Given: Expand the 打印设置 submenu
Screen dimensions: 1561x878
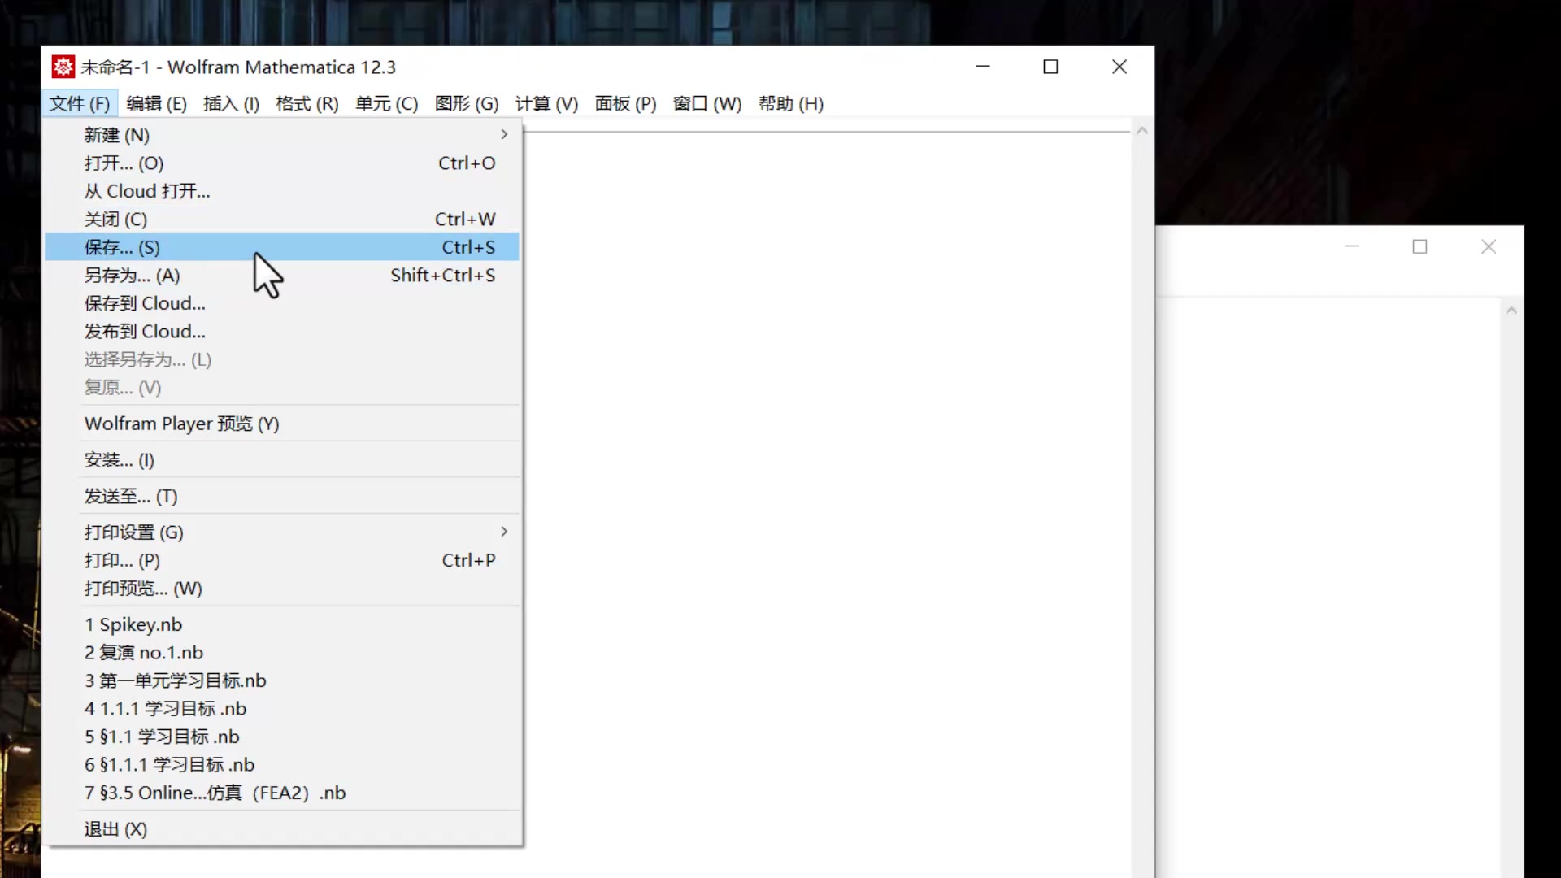Looking at the screenshot, I should pos(133,532).
